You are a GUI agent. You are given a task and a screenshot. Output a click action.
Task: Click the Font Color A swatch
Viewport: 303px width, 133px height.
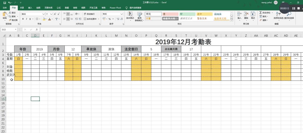coord(50,19)
